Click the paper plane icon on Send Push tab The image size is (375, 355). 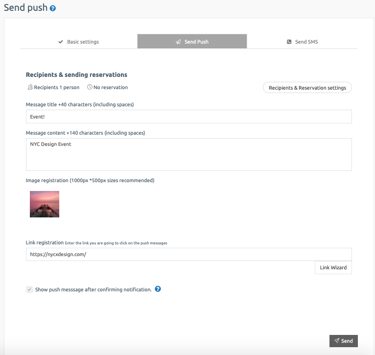pyautogui.click(x=178, y=42)
